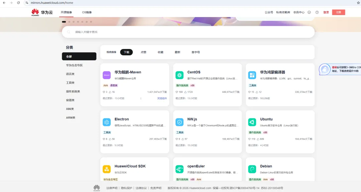Select the 工具类 category in the sidebar
Image resolution: width=361 pixels, height=192 pixels.
(x=70, y=83)
